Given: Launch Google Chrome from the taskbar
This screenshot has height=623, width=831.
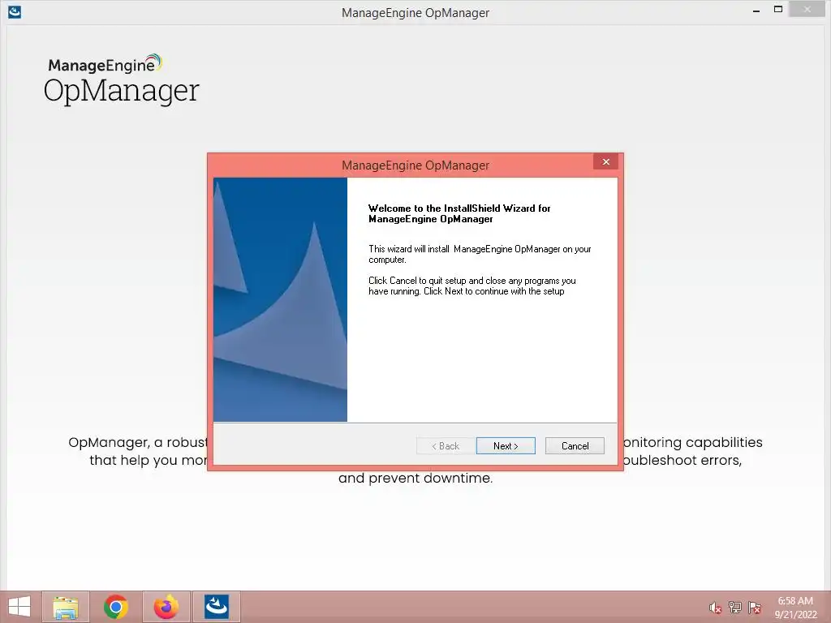Looking at the screenshot, I should click(116, 607).
